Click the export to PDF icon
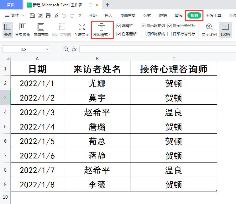This screenshot has width=236, height=204. [40, 15]
